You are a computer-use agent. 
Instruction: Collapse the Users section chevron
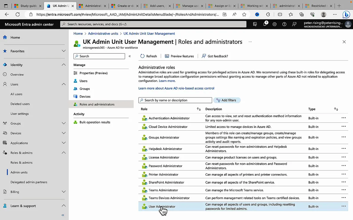(64, 84)
